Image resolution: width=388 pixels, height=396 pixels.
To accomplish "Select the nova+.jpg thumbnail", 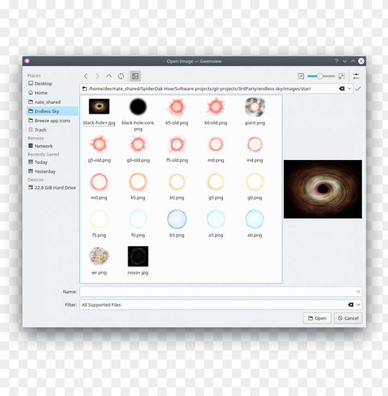I will point(138,256).
